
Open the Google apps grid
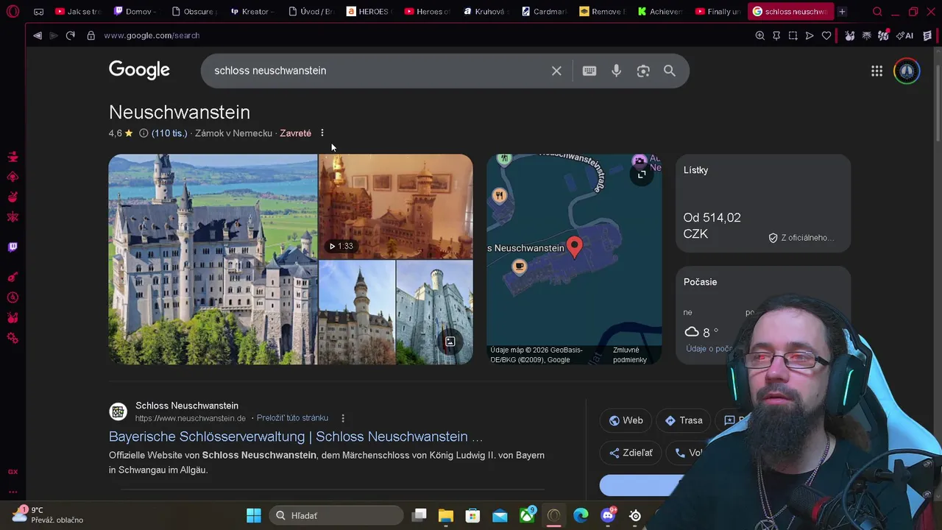(x=877, y=71)
